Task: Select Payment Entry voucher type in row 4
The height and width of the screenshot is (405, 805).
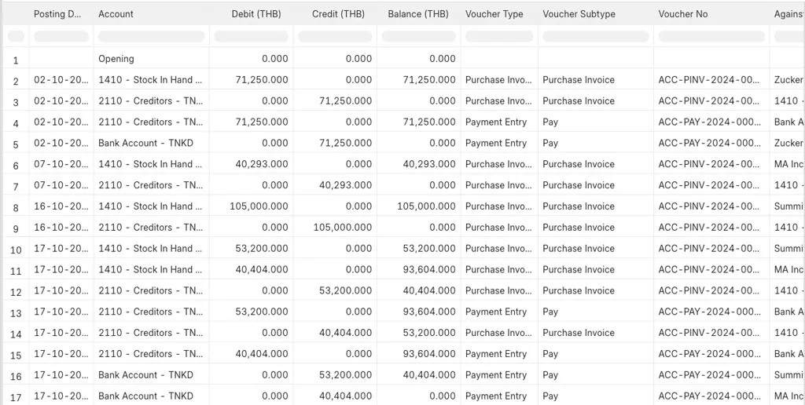Action: pos(496,122)
